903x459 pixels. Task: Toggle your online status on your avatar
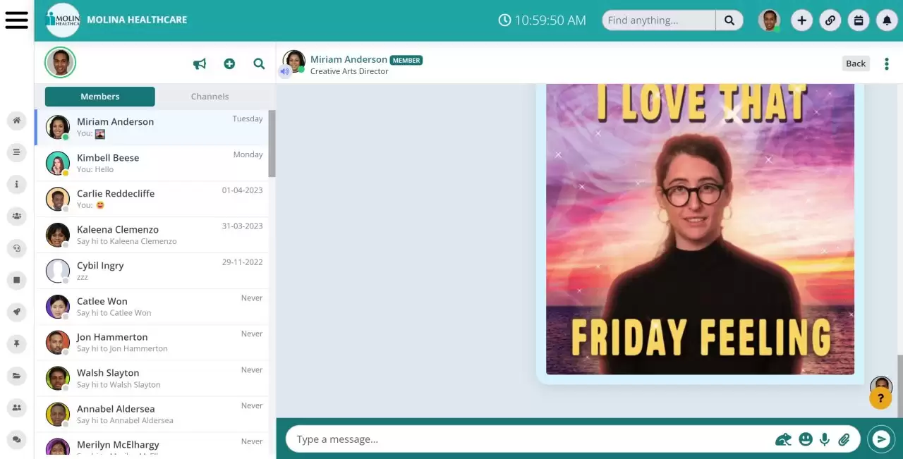770,20
